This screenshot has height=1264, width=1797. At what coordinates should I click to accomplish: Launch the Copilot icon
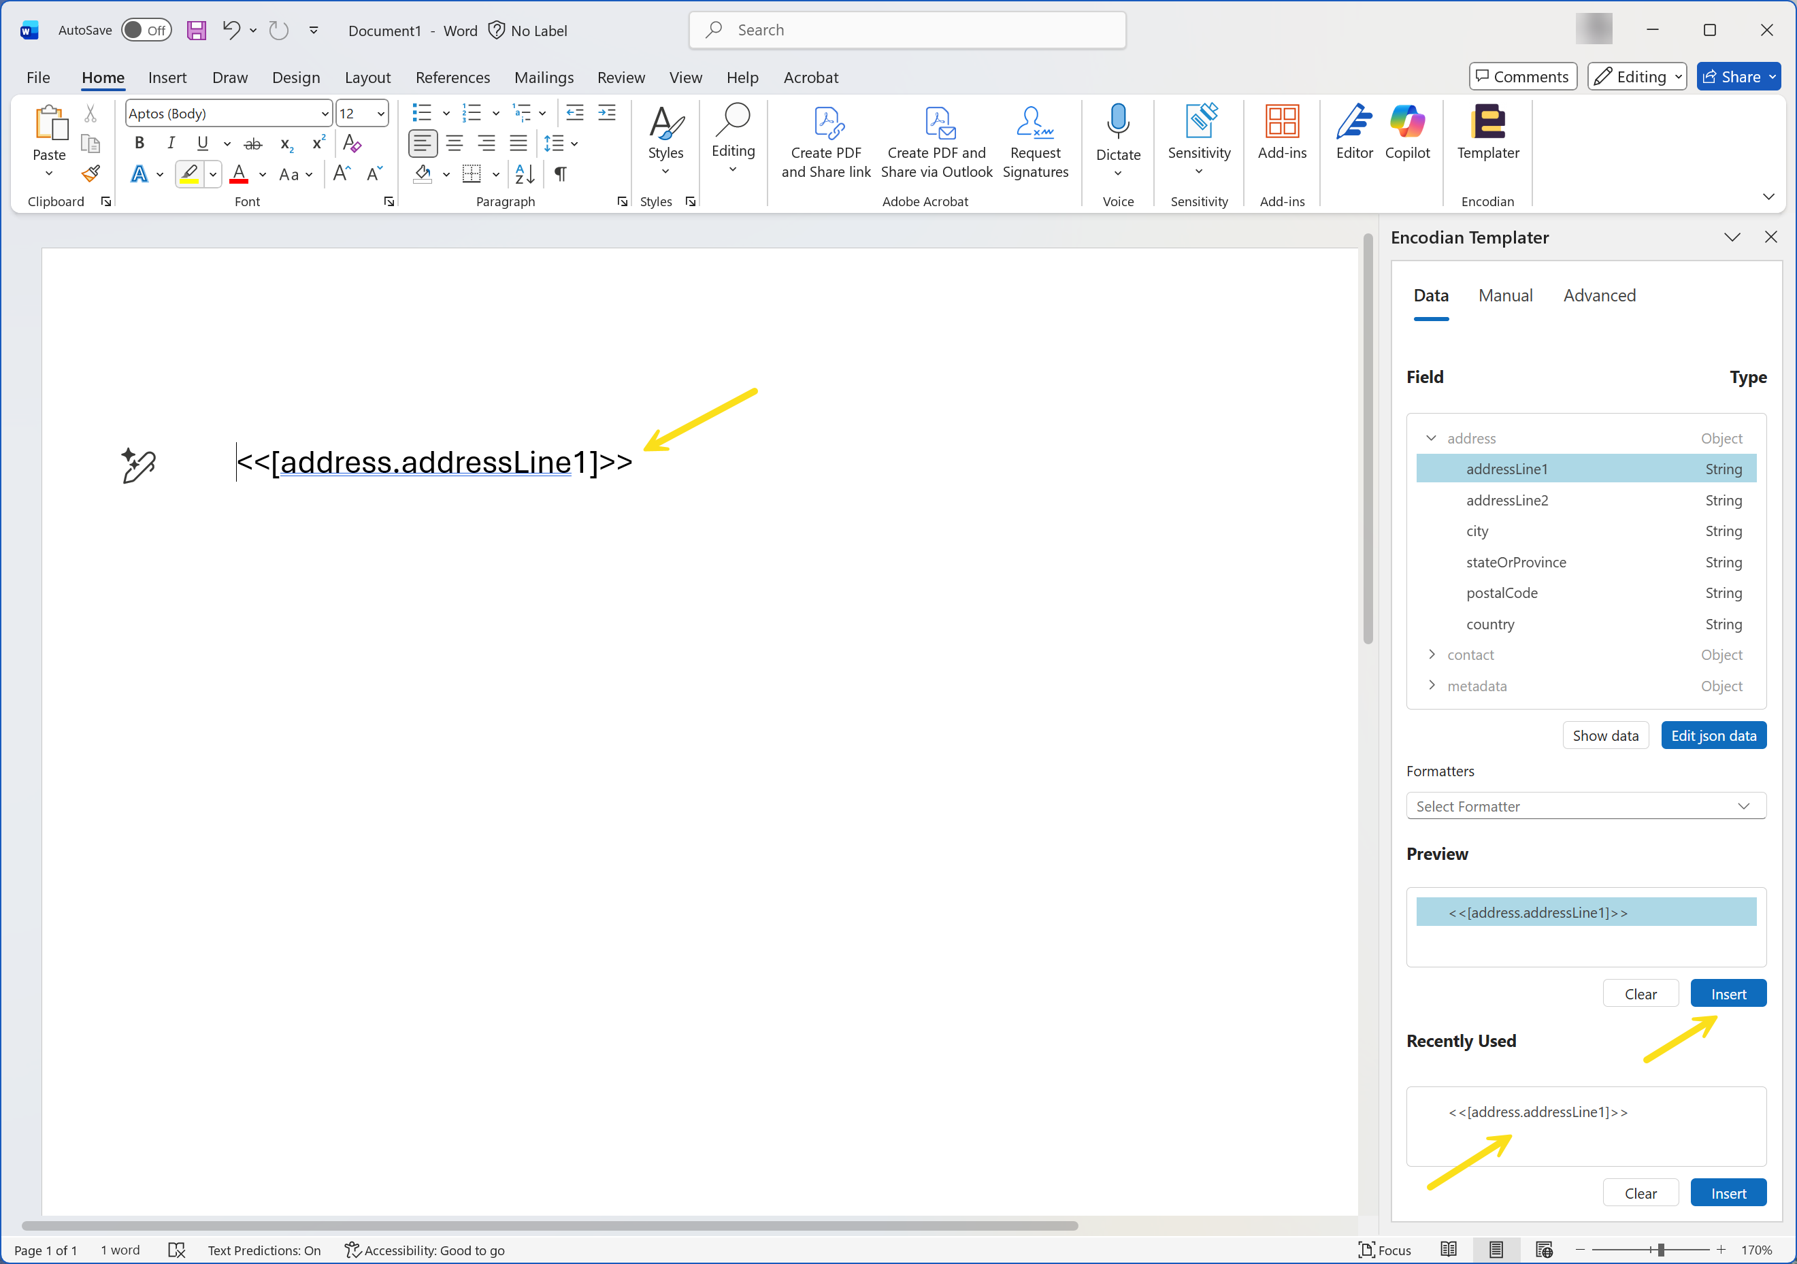pyautogui.click(x=1407, y=122)
